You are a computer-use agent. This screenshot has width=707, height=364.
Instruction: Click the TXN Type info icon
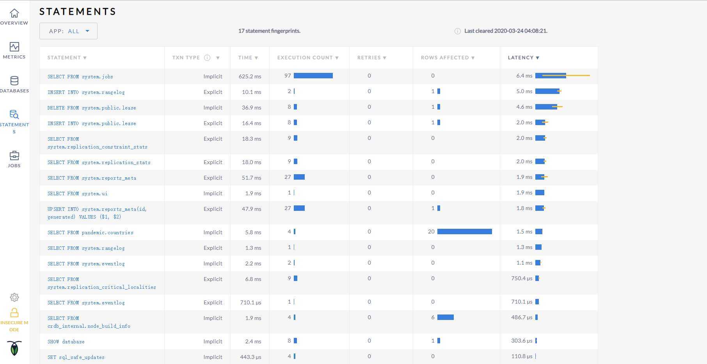(x=207, y=58)
